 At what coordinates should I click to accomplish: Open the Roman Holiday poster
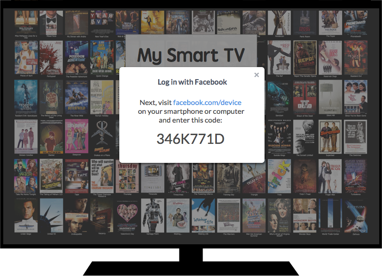(x=102, y=97)
